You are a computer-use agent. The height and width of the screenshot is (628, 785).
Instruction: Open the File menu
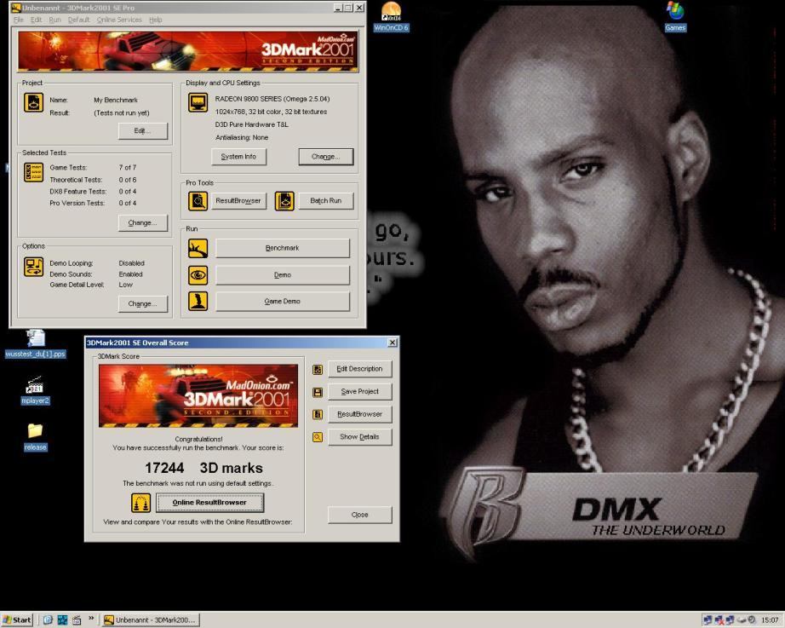pos(19,20)
